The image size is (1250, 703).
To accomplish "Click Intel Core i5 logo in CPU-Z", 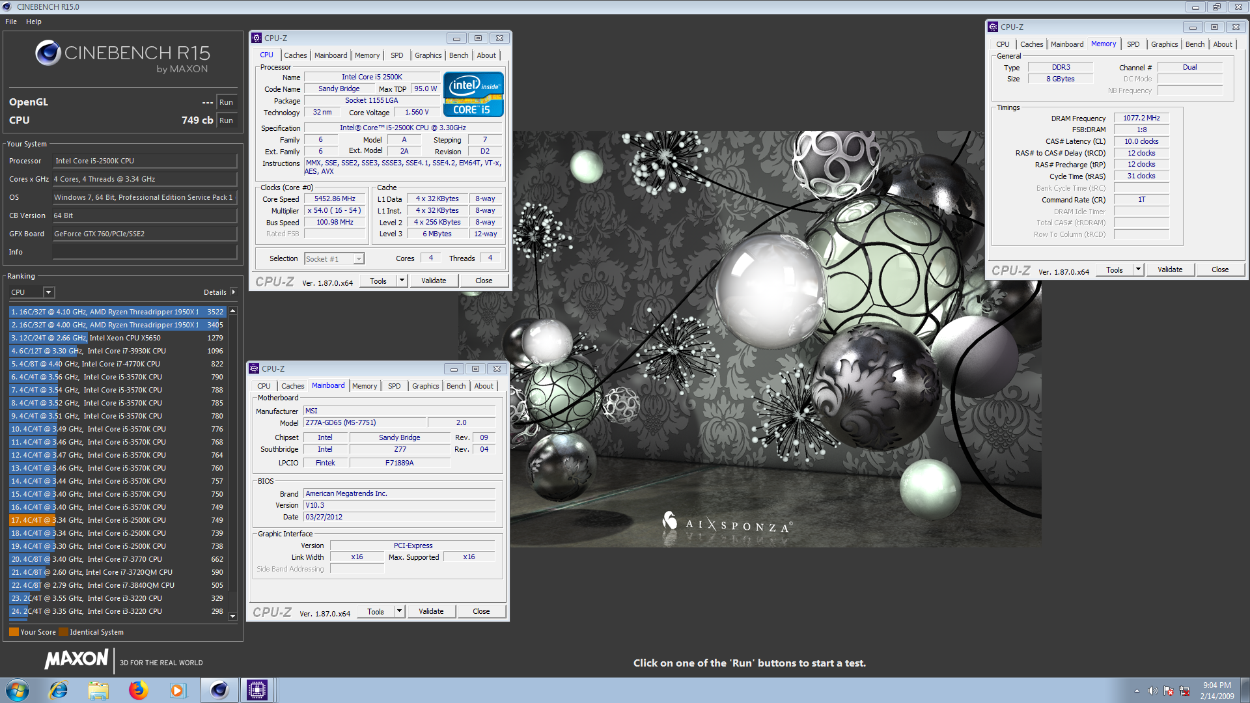I will point(473,94).
